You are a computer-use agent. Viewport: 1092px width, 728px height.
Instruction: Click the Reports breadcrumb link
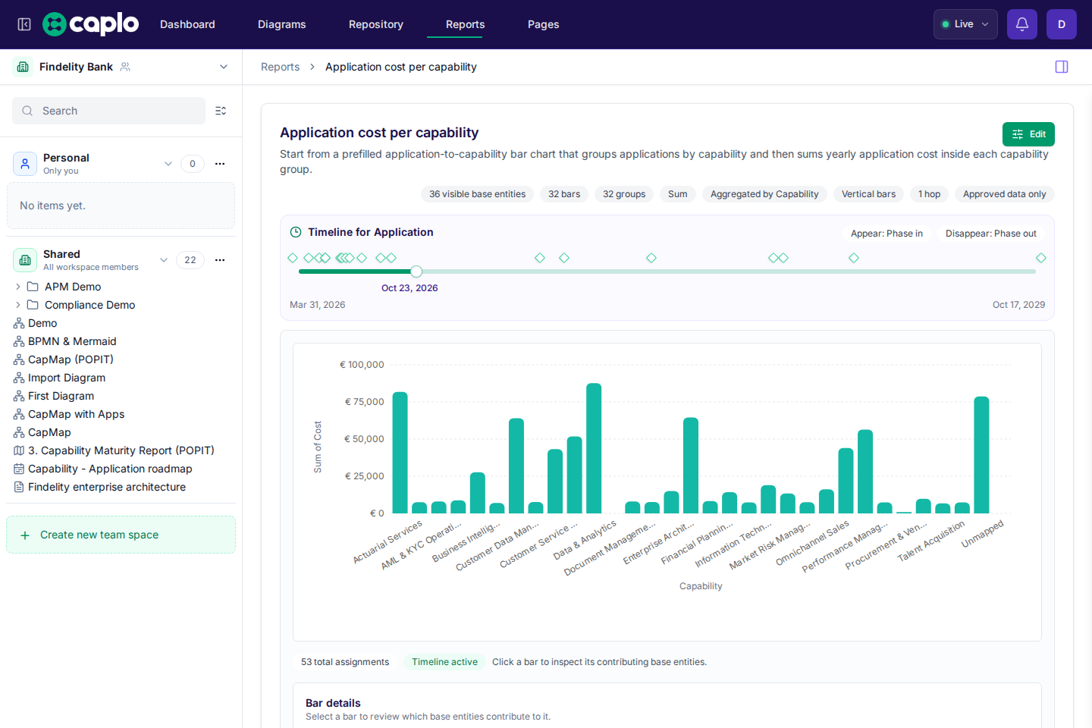(x=280, y=67)
